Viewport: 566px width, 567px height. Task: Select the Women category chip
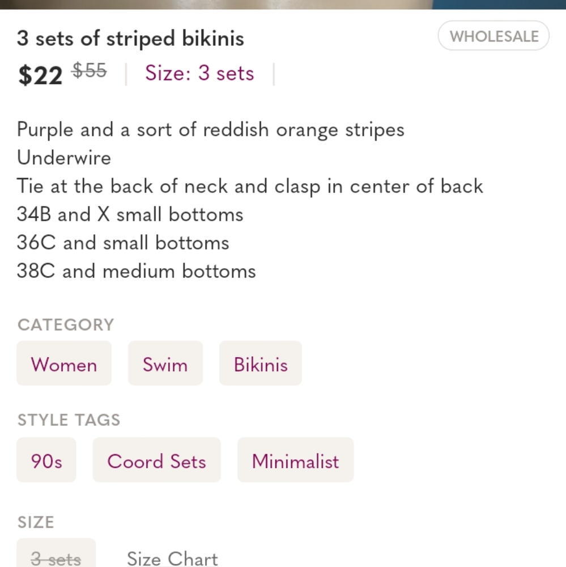point(64,363)
